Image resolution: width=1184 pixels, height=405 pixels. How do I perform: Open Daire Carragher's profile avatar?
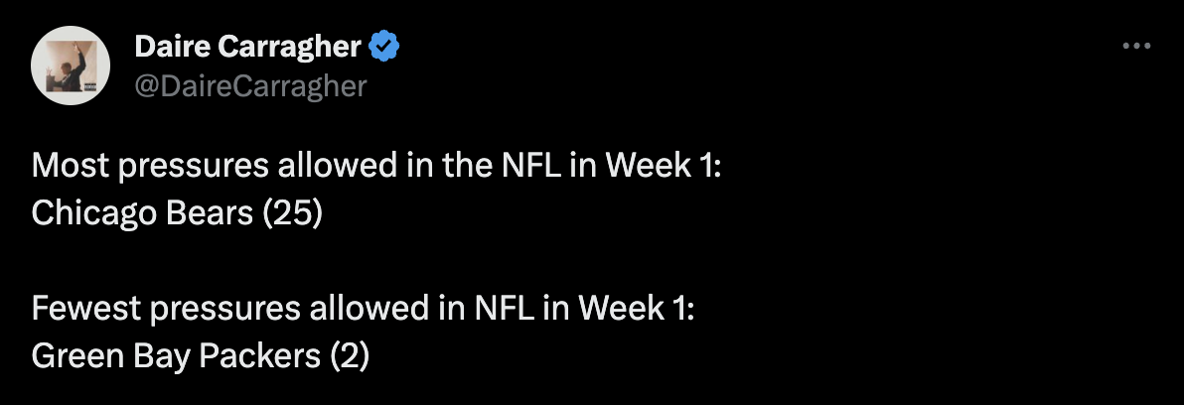coord(71,66)
